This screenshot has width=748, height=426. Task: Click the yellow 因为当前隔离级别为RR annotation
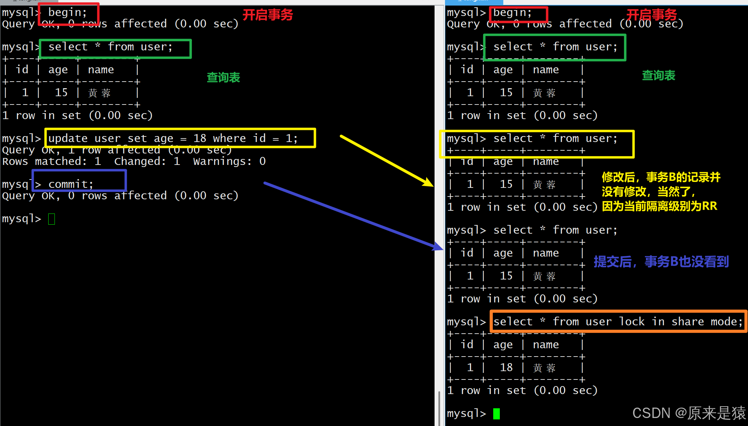click(x=659, y=206)
